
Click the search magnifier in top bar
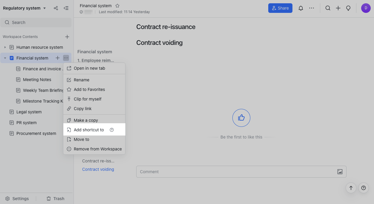point(328,8)
